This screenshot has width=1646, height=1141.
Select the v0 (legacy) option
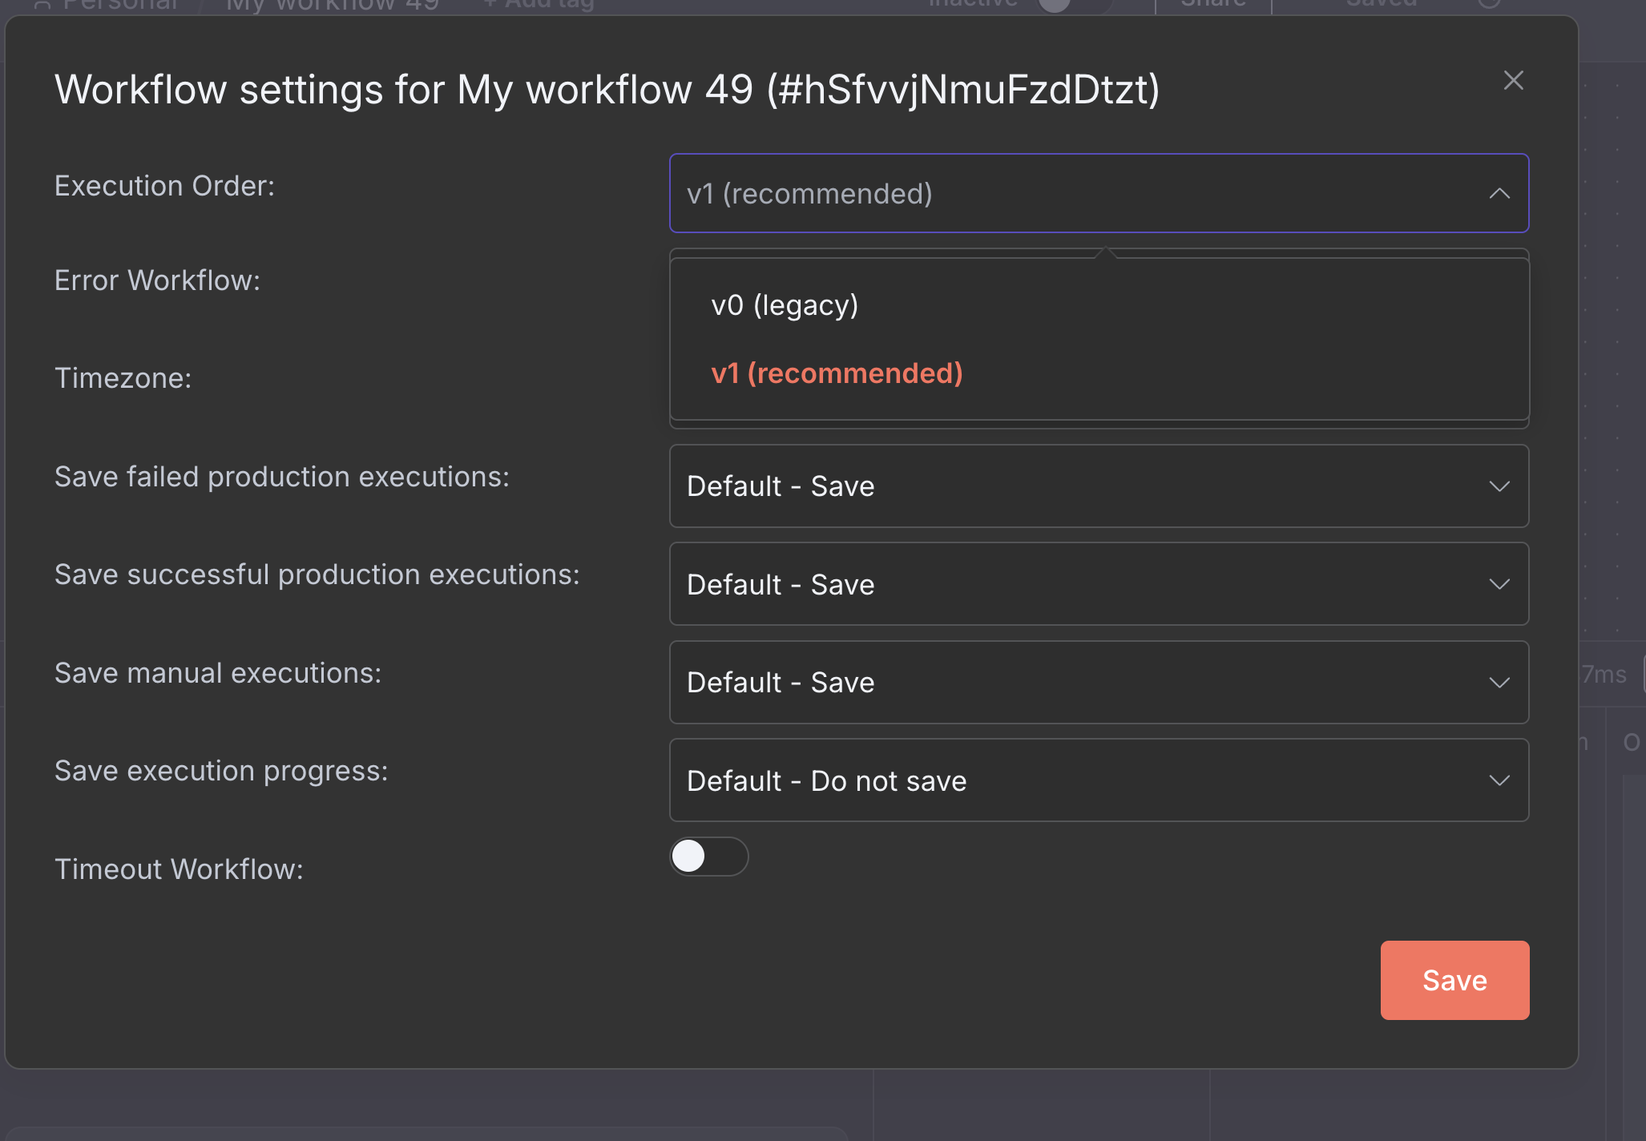tap(784, 305)
